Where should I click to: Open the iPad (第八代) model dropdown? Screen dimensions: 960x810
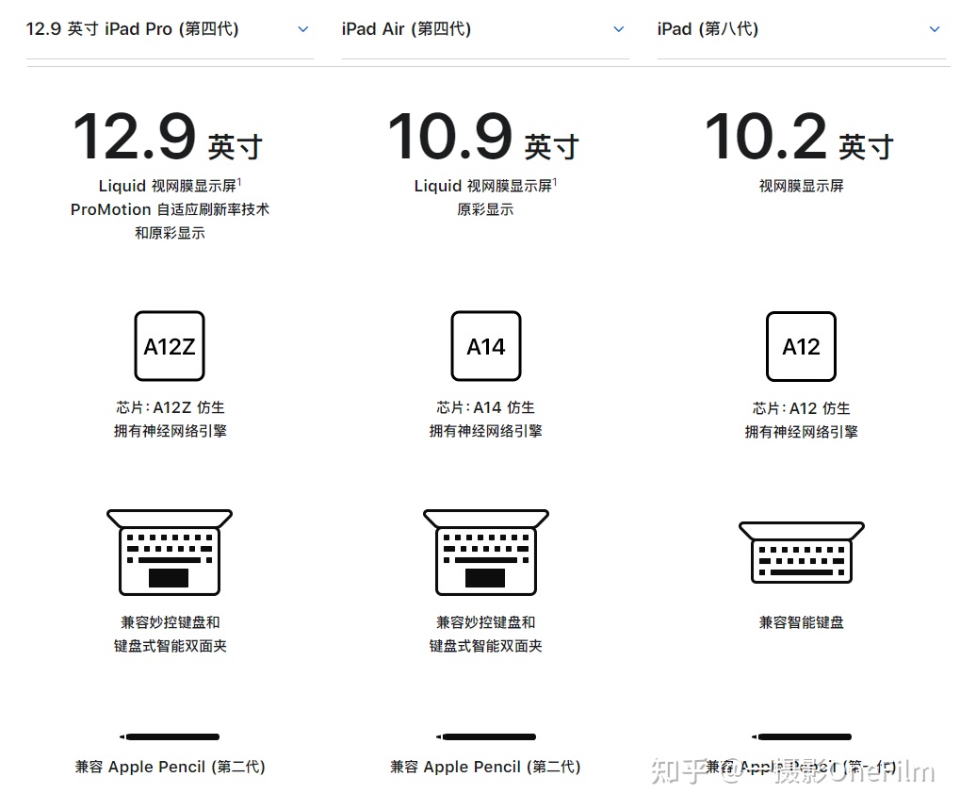point(801,29)
